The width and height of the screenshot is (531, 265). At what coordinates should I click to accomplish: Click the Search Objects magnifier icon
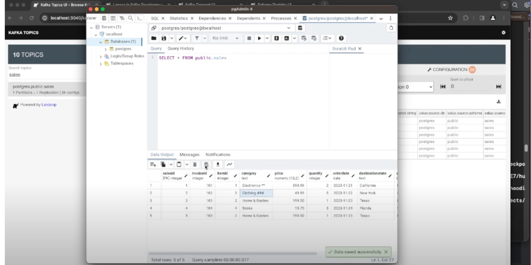coord(131,18)
